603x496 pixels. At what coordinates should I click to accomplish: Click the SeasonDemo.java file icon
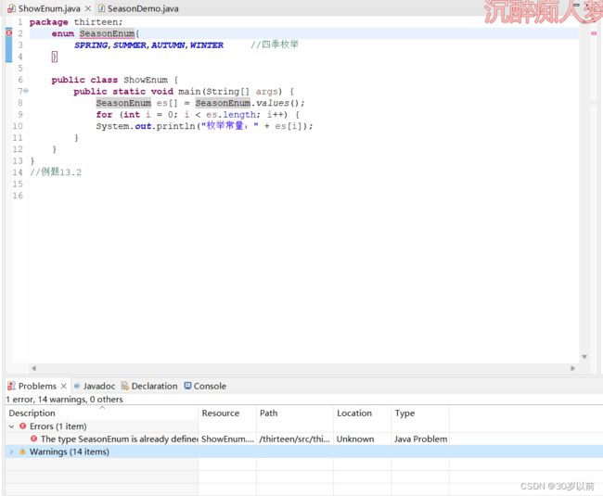coord(102,8)
